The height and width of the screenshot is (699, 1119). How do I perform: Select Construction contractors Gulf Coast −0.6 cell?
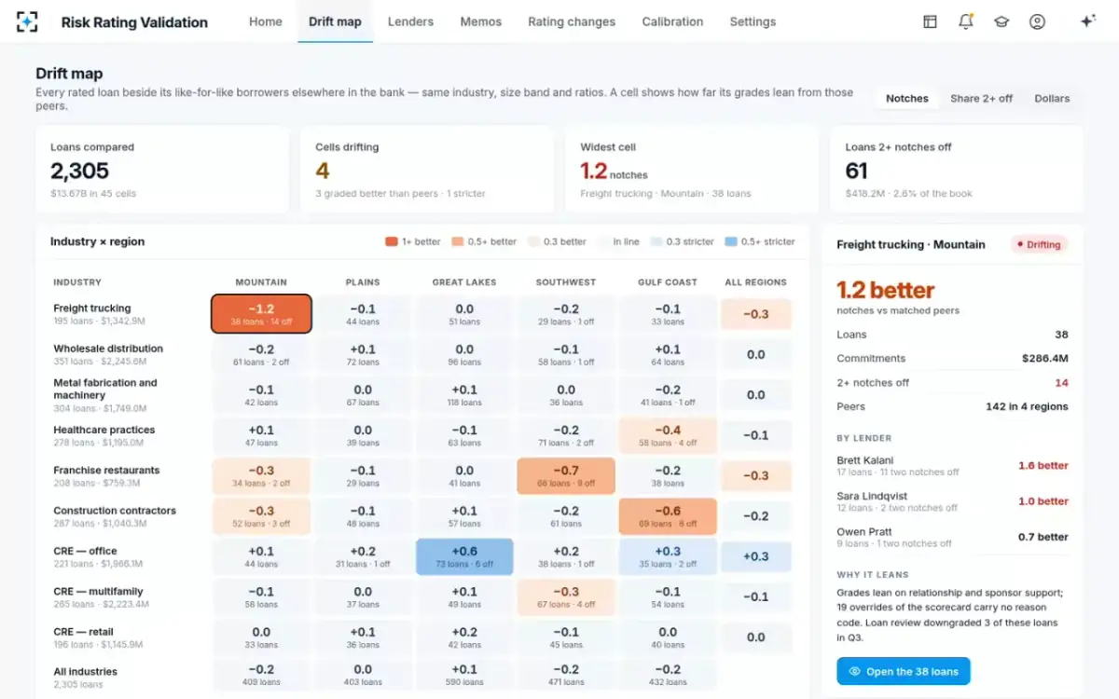[x=668, y=516]
